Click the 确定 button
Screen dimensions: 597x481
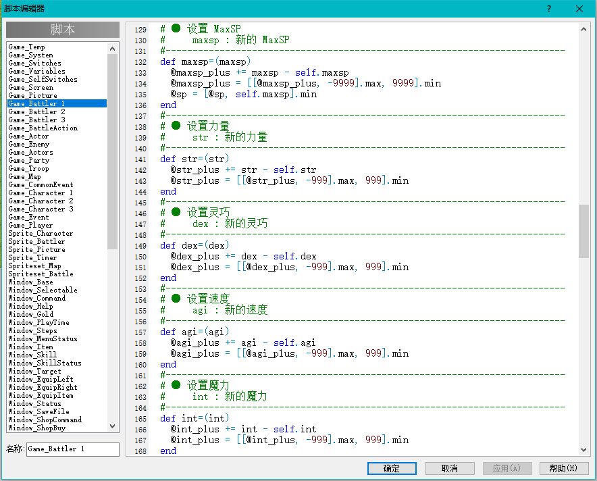392,468
